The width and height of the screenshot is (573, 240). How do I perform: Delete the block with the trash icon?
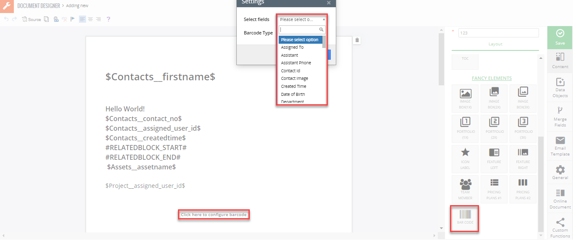tap(357, 40)
